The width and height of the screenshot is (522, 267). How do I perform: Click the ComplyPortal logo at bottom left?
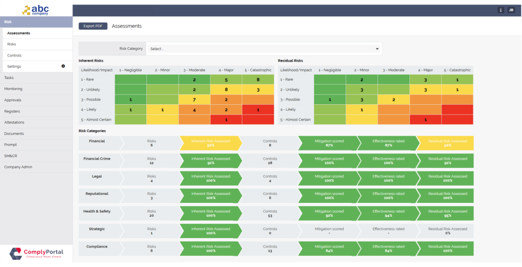[36, 253]
